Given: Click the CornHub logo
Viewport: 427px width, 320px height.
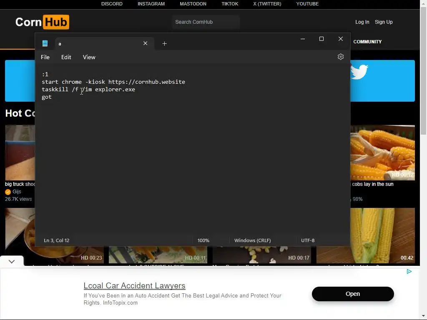Looking at the screenshot, I should tap(42, 22).
